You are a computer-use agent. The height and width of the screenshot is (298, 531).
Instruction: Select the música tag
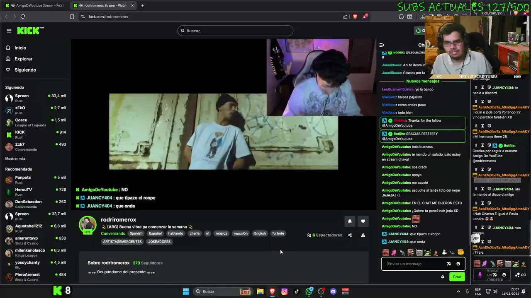point(222,233)
